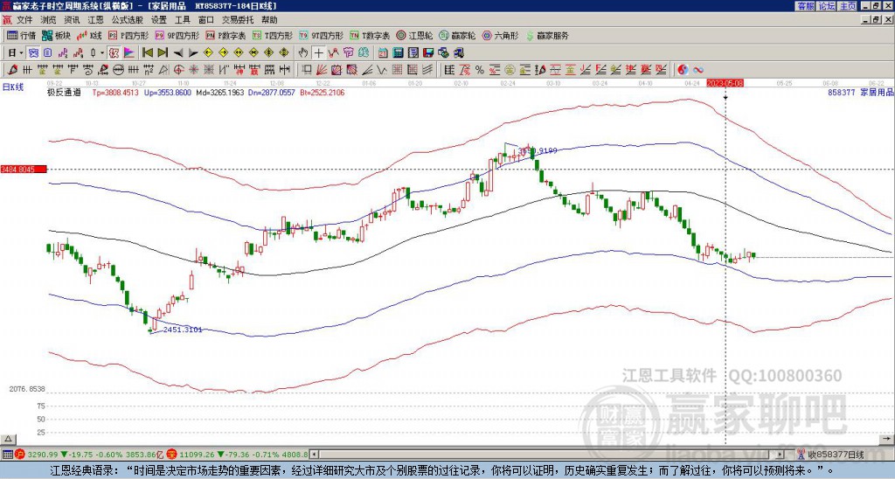This screenshot has width=895, height=479.
Task: Open the 交易委托 menu
Action: pyautogui.click(x=238, y=20)
